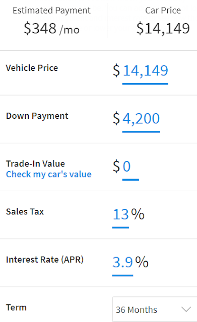Click the Vehicle Price label
The image size is (197, 322).
click(32, 68)
